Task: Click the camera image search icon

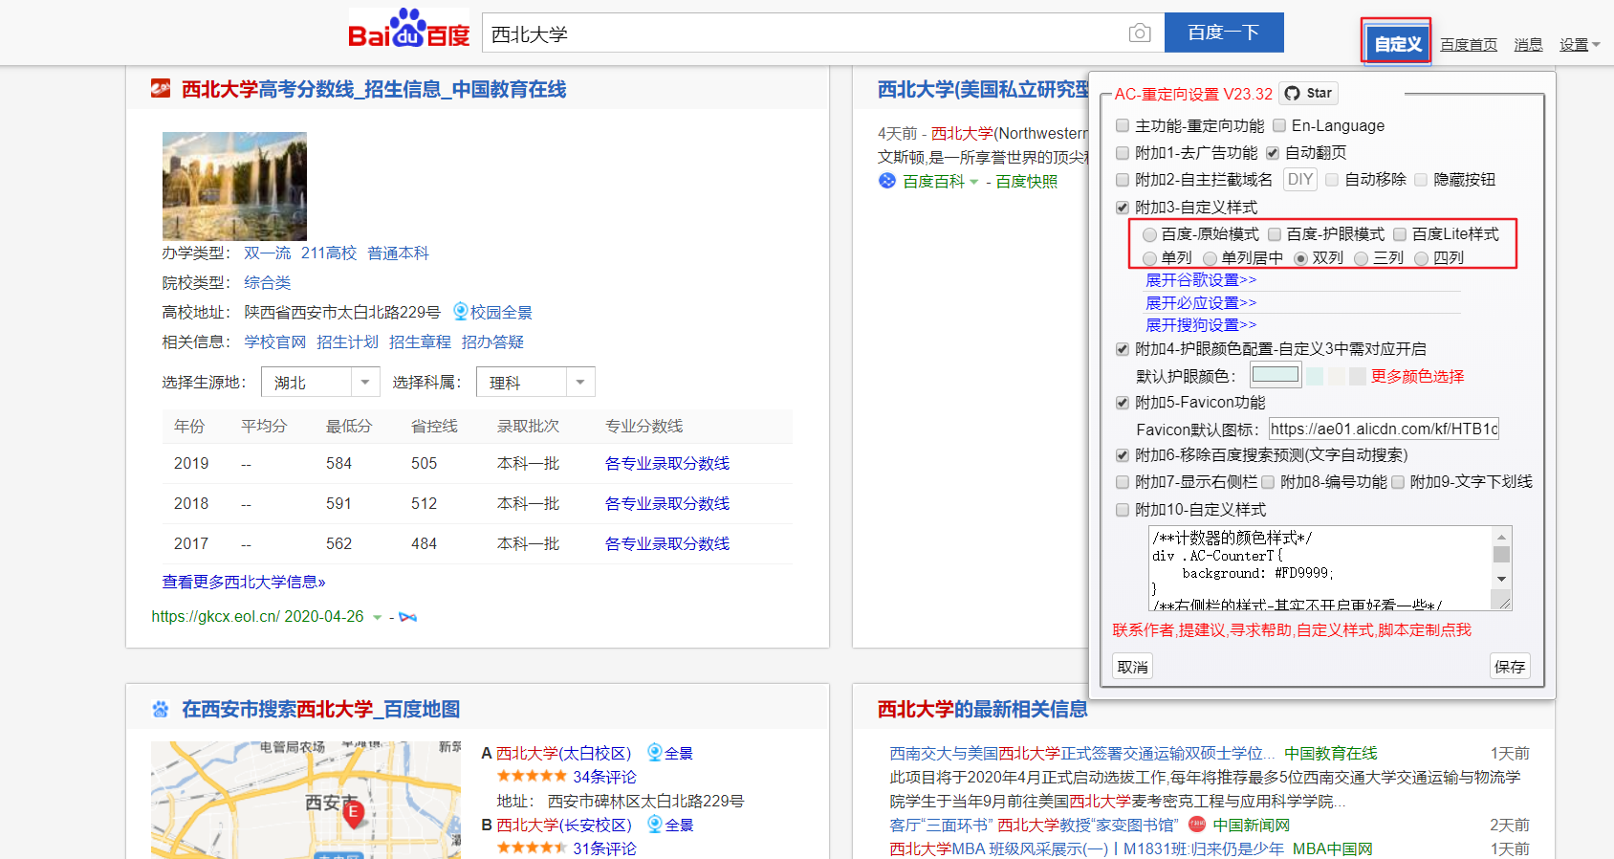Action: (x=1140, y=33)
